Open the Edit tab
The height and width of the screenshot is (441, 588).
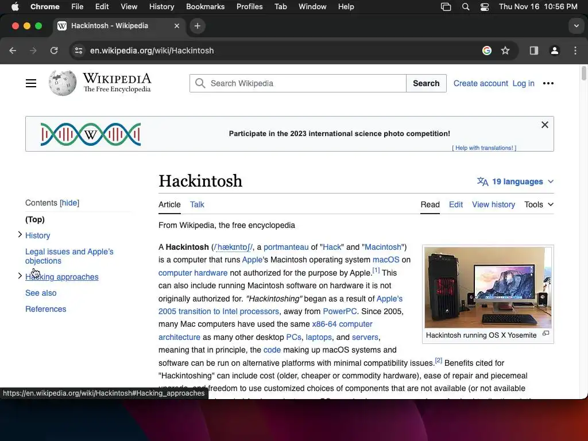click(x=455, y=205)
